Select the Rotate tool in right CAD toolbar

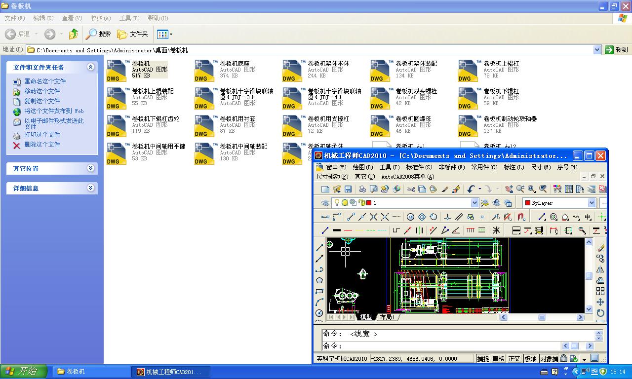[600, 313]
